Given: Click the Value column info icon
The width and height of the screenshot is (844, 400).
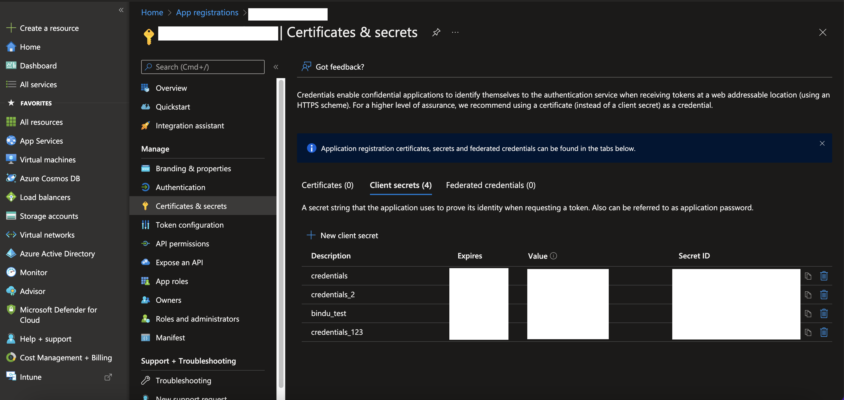Looking at the screenshot, I should pos(553,256).
